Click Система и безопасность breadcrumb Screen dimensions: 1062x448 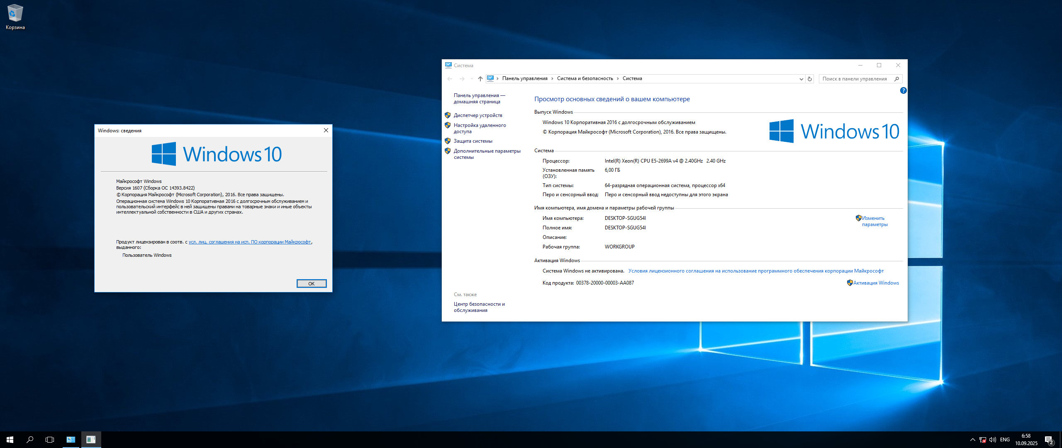585,78
